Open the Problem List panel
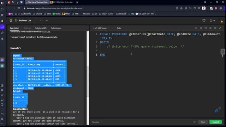Screen dimensions: 226x127 click(23, 20)
